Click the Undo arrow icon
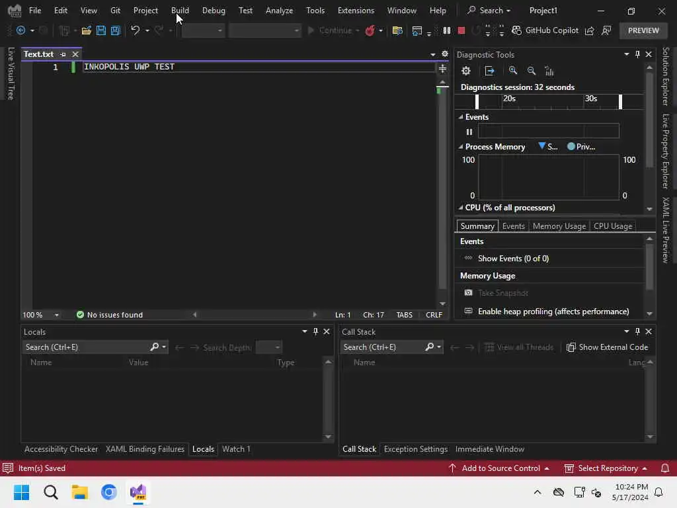677x508 pixels. point(135,30)
